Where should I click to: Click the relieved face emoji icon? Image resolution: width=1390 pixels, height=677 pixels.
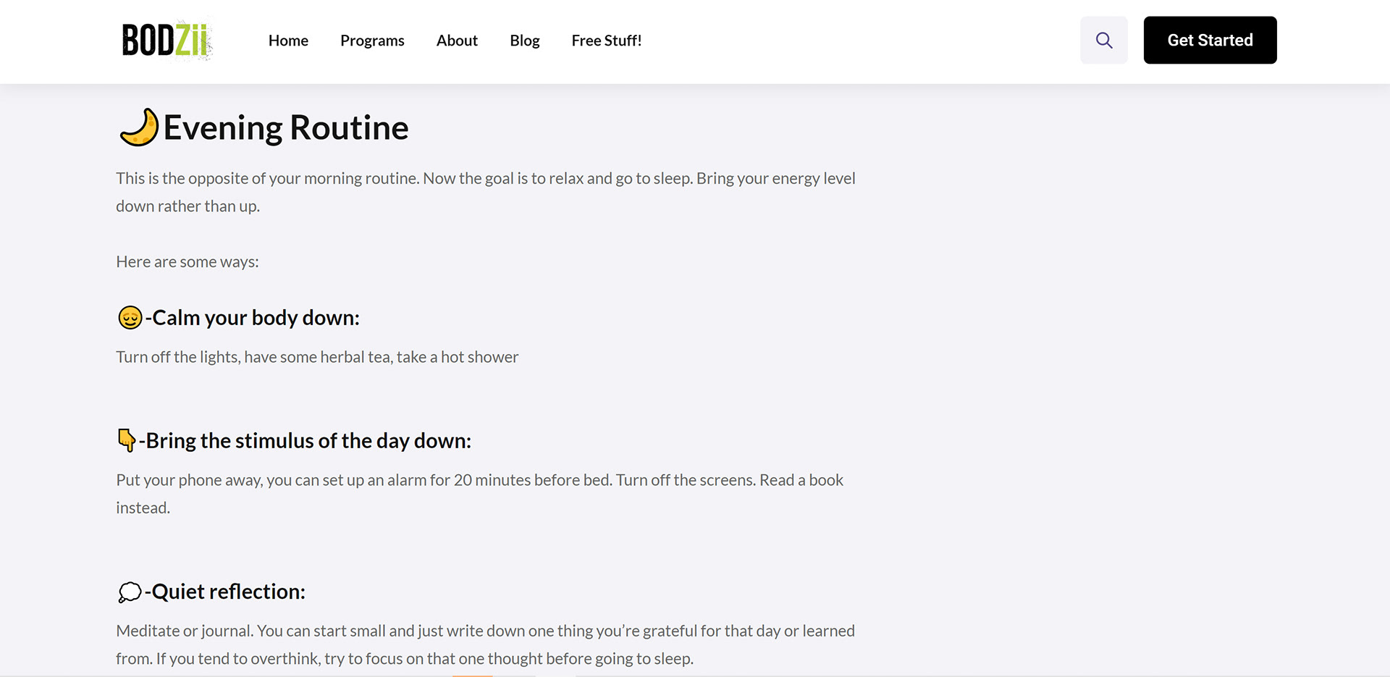pos(130,318)
